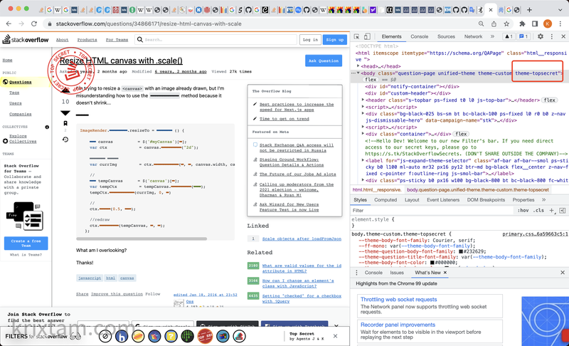Show the question's activity history icon

click(65, 139)
